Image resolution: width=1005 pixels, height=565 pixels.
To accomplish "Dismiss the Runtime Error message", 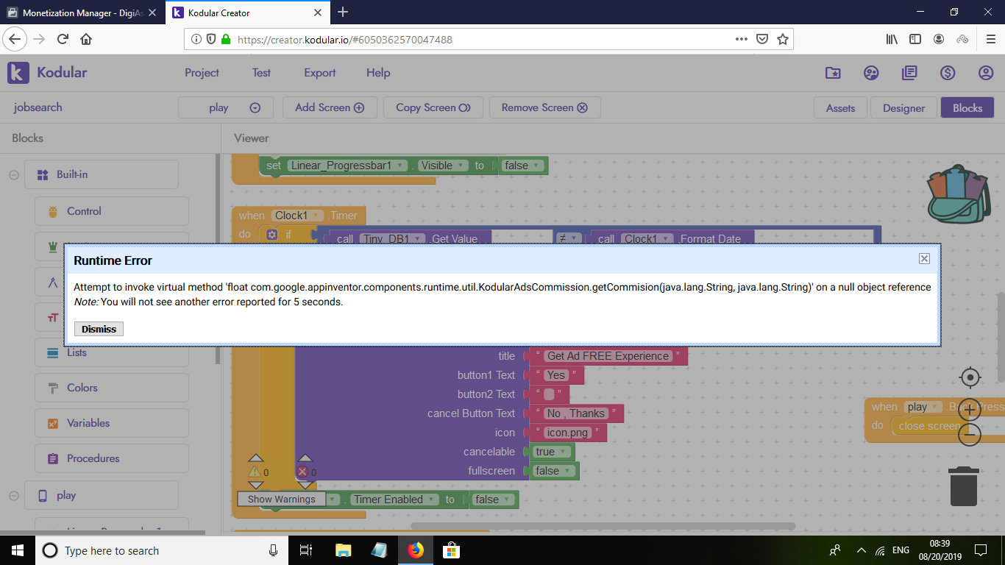I will [x=99, y=329].
